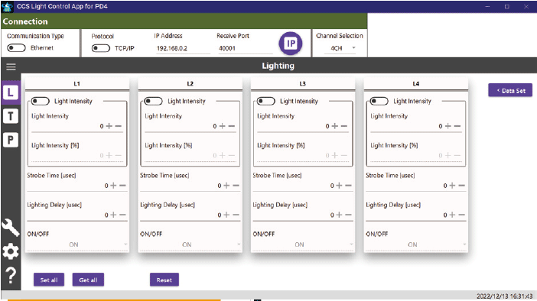This screenshot has width=537, height=301.
Task: Open the L3 ON/OFF dropdown
Action: click(x=303, y=244)
